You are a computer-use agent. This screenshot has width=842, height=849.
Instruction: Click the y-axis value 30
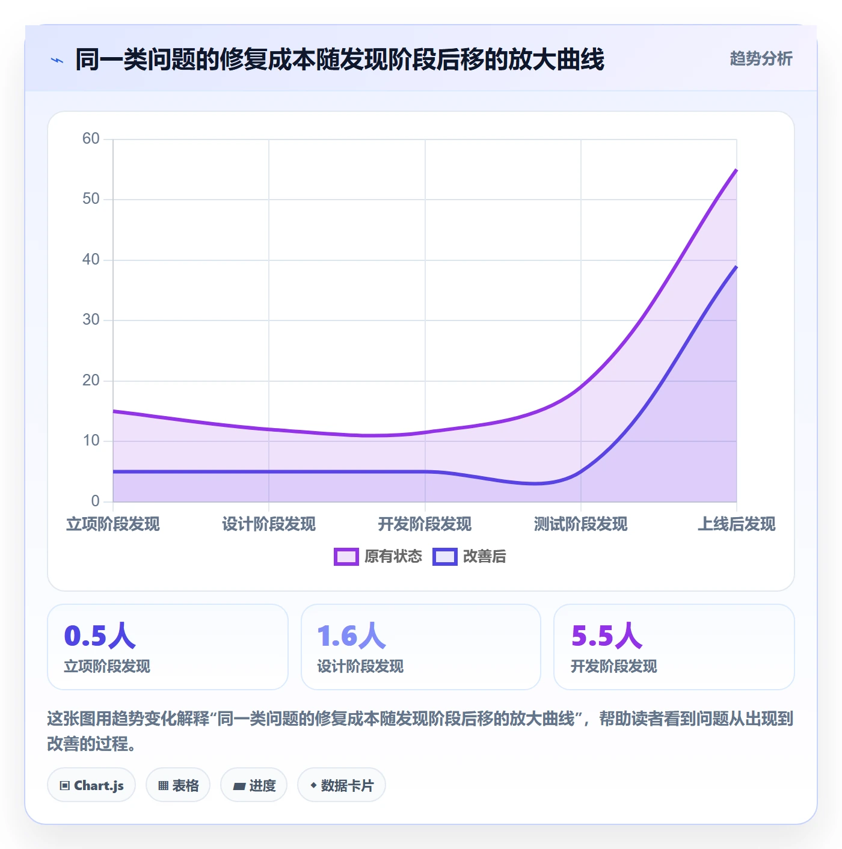(91, 320)
